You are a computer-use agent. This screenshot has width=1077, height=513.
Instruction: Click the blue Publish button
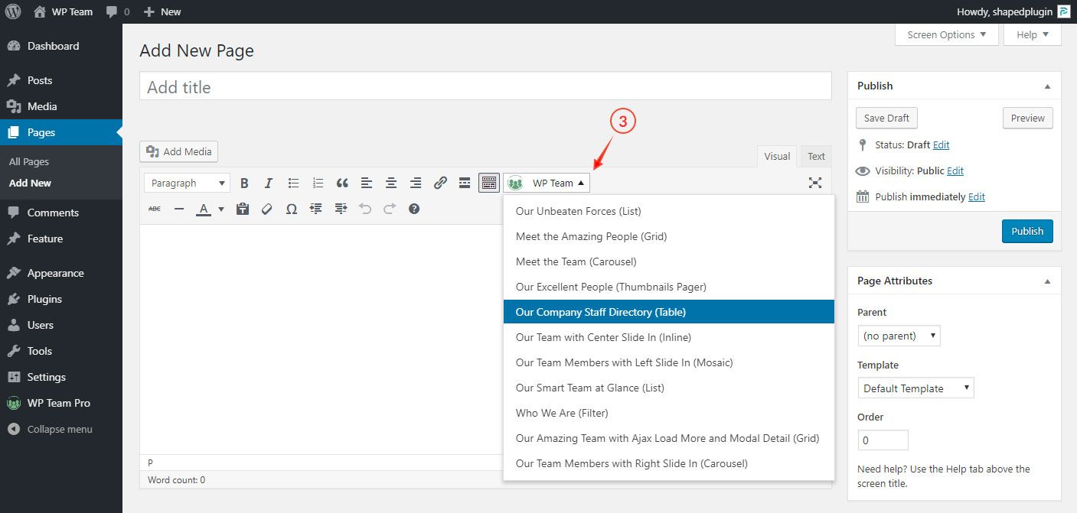(1026, 231)
